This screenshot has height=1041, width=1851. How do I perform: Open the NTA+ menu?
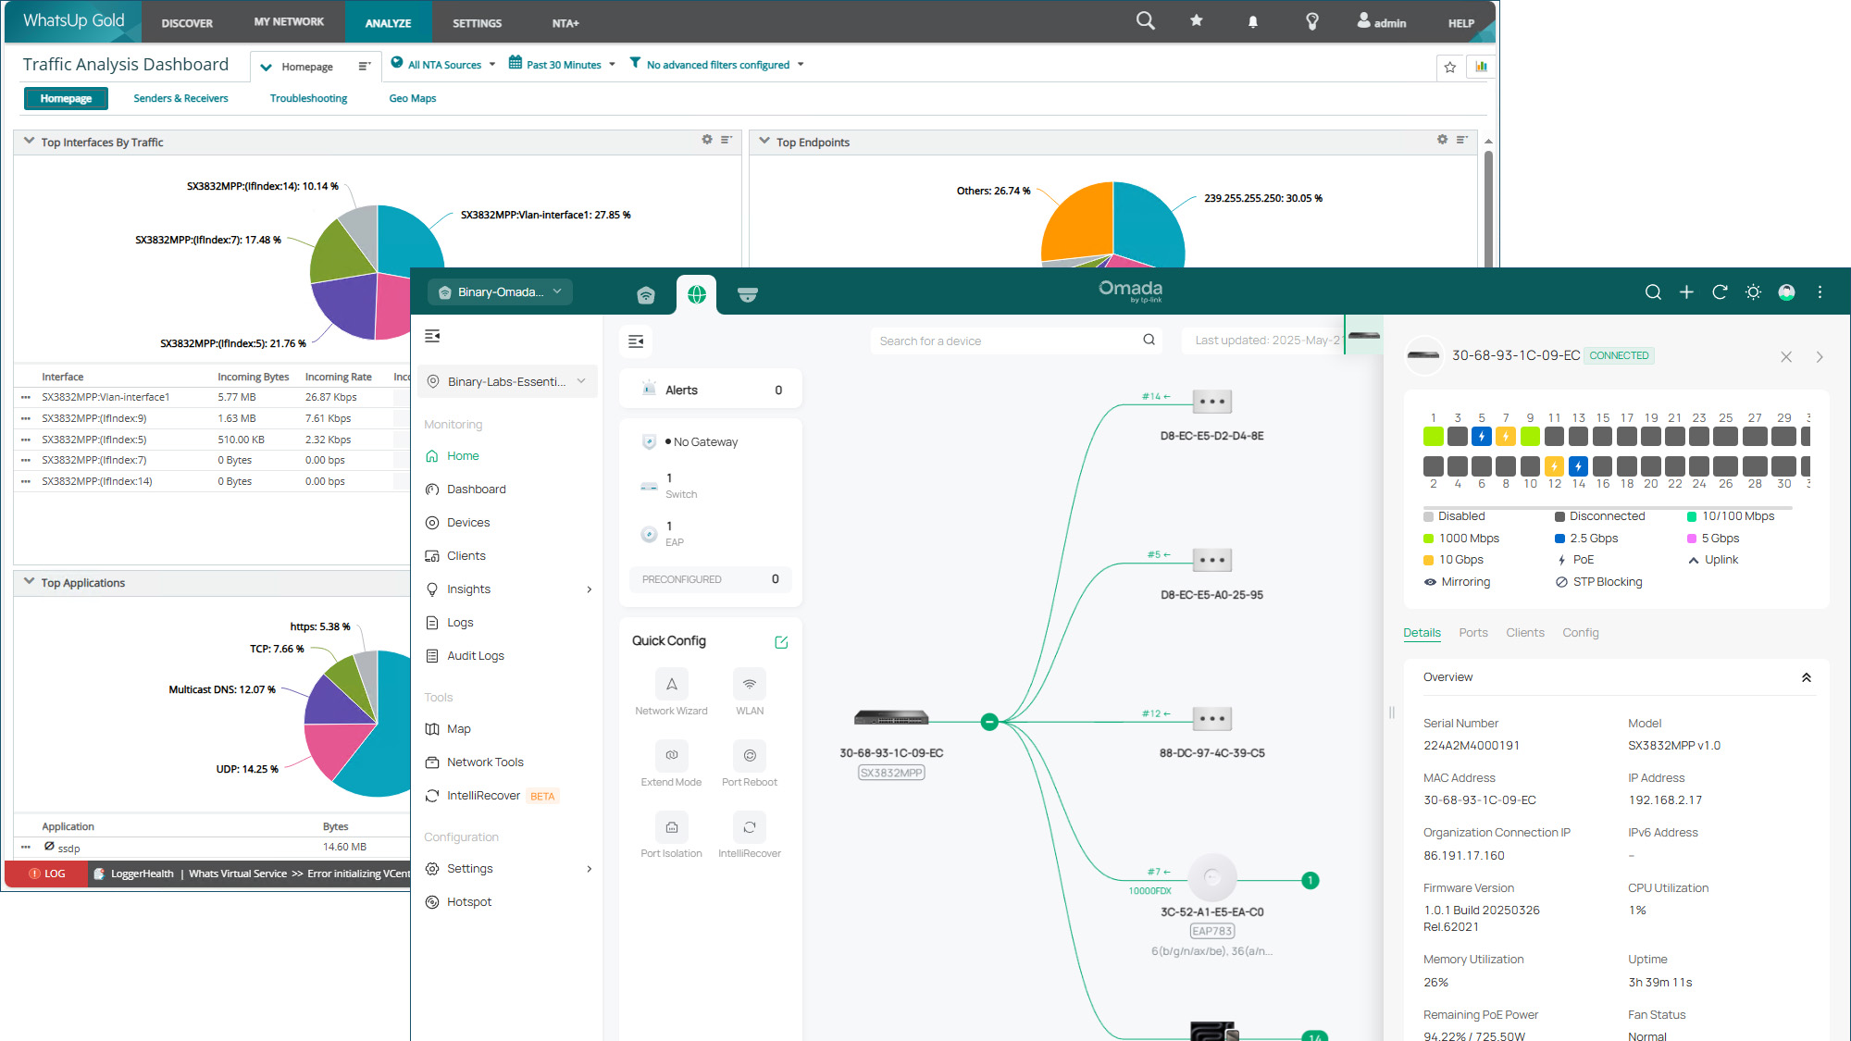[565, 23]
